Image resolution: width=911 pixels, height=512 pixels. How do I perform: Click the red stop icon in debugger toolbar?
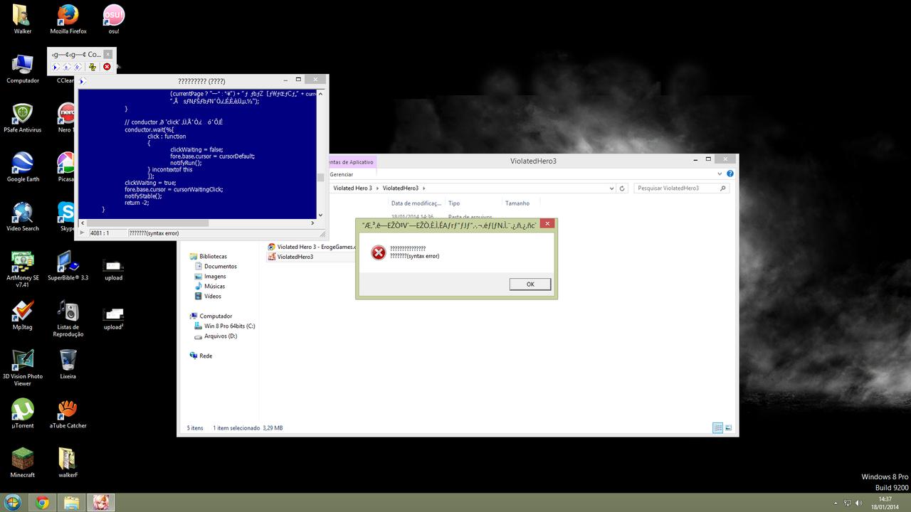107,67
